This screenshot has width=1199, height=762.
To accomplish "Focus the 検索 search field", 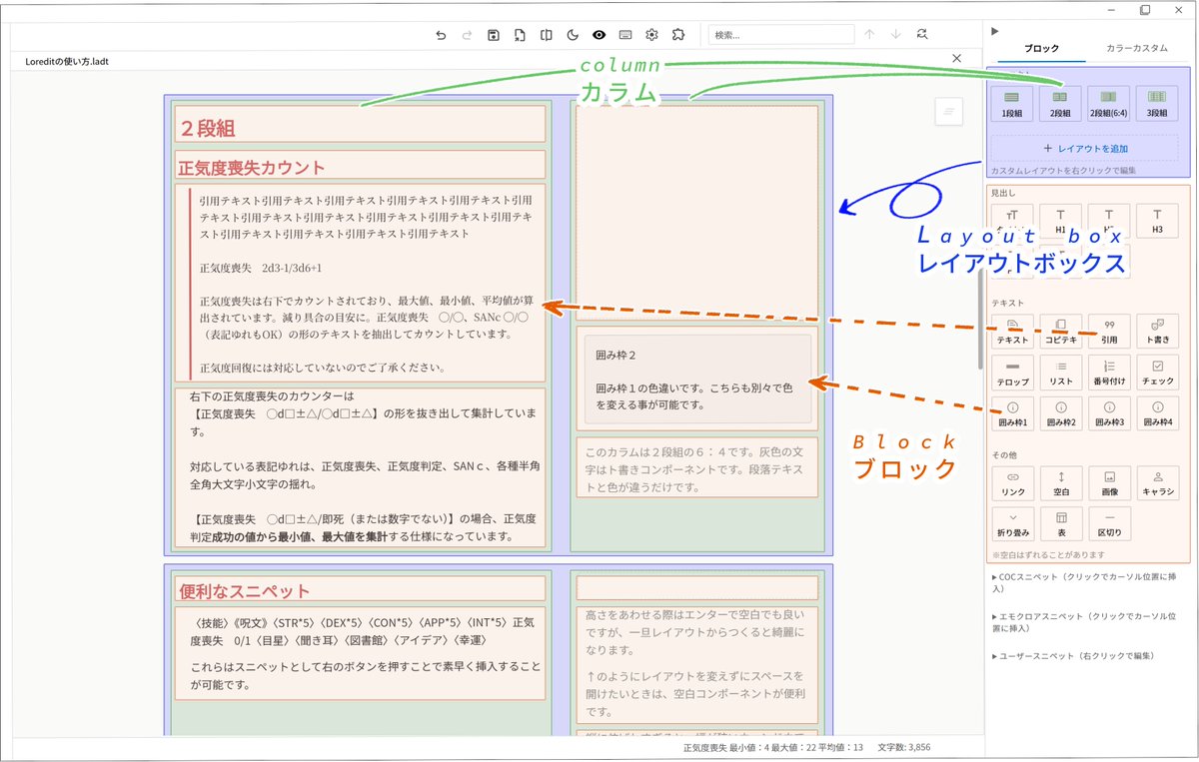I will [781, 35].
